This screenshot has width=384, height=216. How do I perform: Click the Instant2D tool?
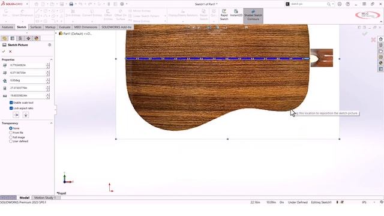(x=236, y=13)
